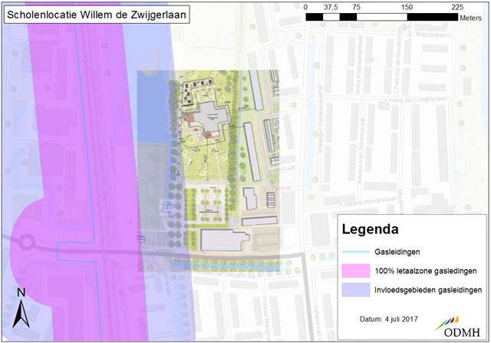Click the map title 'Scholenlocatie Willem de Zwijgerlaan'
This screenshot has width=491, height=343.
click(97, 15)
